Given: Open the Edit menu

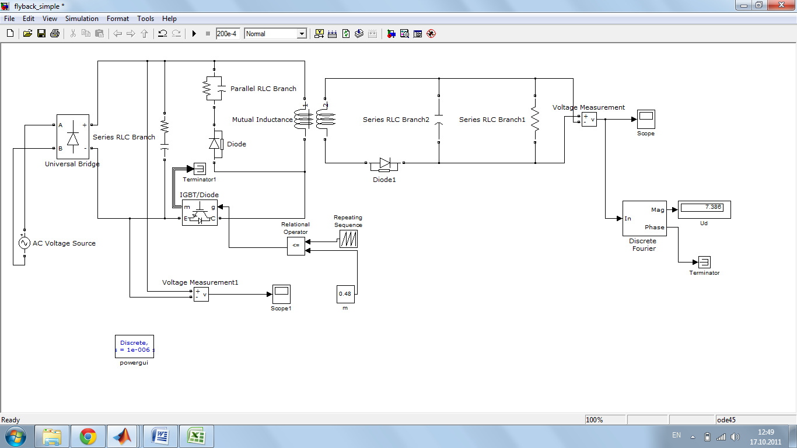Looking at the screenshot, I should click(x=29, y=19).
